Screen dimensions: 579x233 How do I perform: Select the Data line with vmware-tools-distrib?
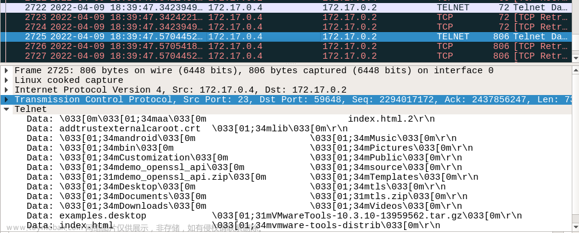[x=234, y=225]
